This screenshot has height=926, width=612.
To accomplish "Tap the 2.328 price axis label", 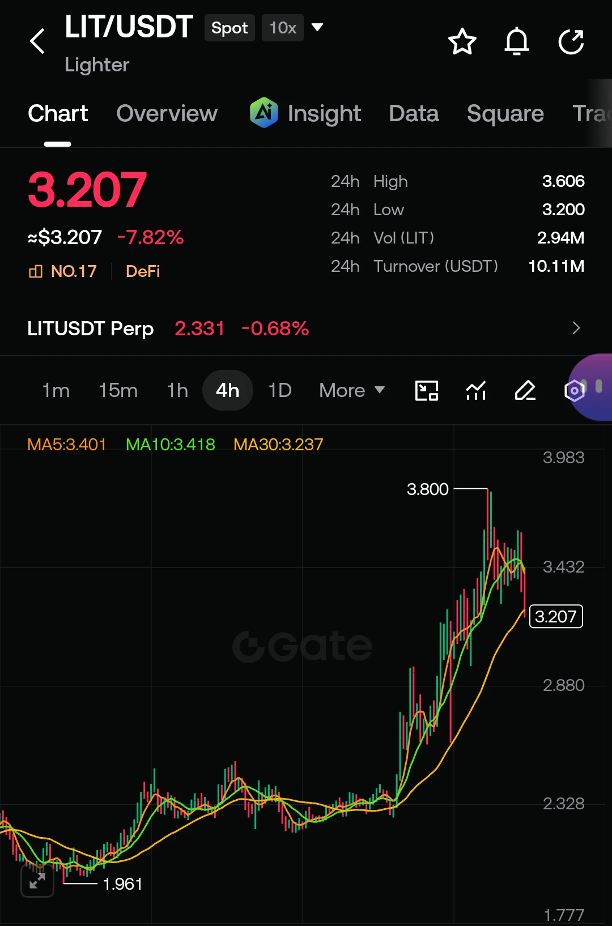I will (563, 804).
